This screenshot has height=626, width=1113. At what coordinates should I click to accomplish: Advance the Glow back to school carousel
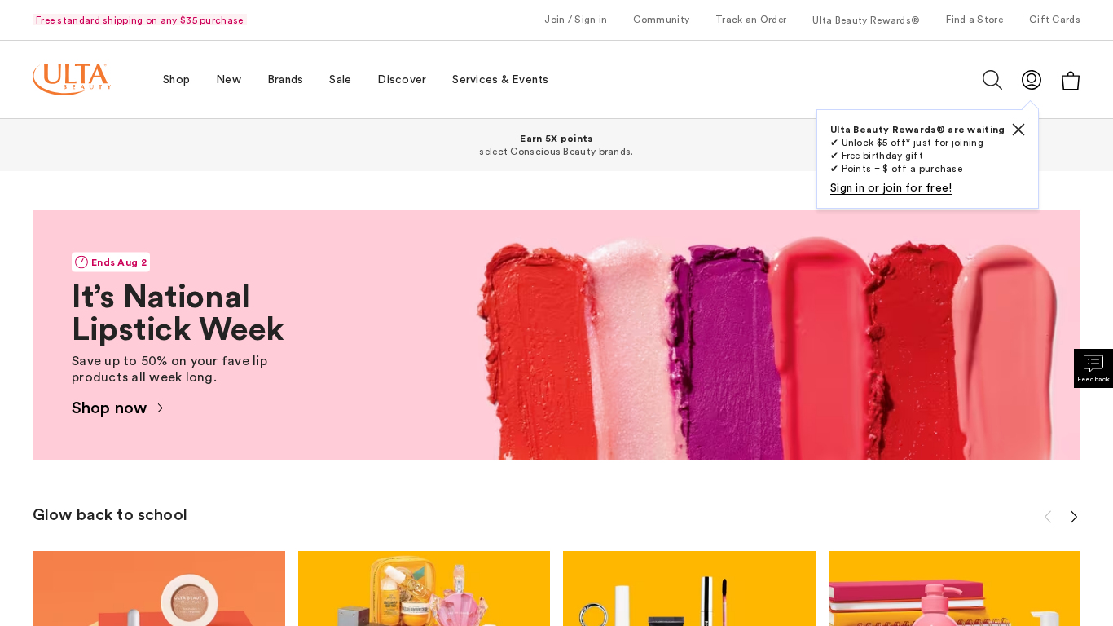pyautogui.click(x=1073, y=516)
